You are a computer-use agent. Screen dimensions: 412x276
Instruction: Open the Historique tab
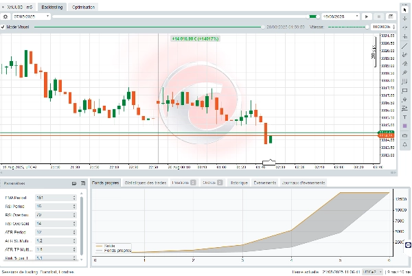[x=239, y=183]
